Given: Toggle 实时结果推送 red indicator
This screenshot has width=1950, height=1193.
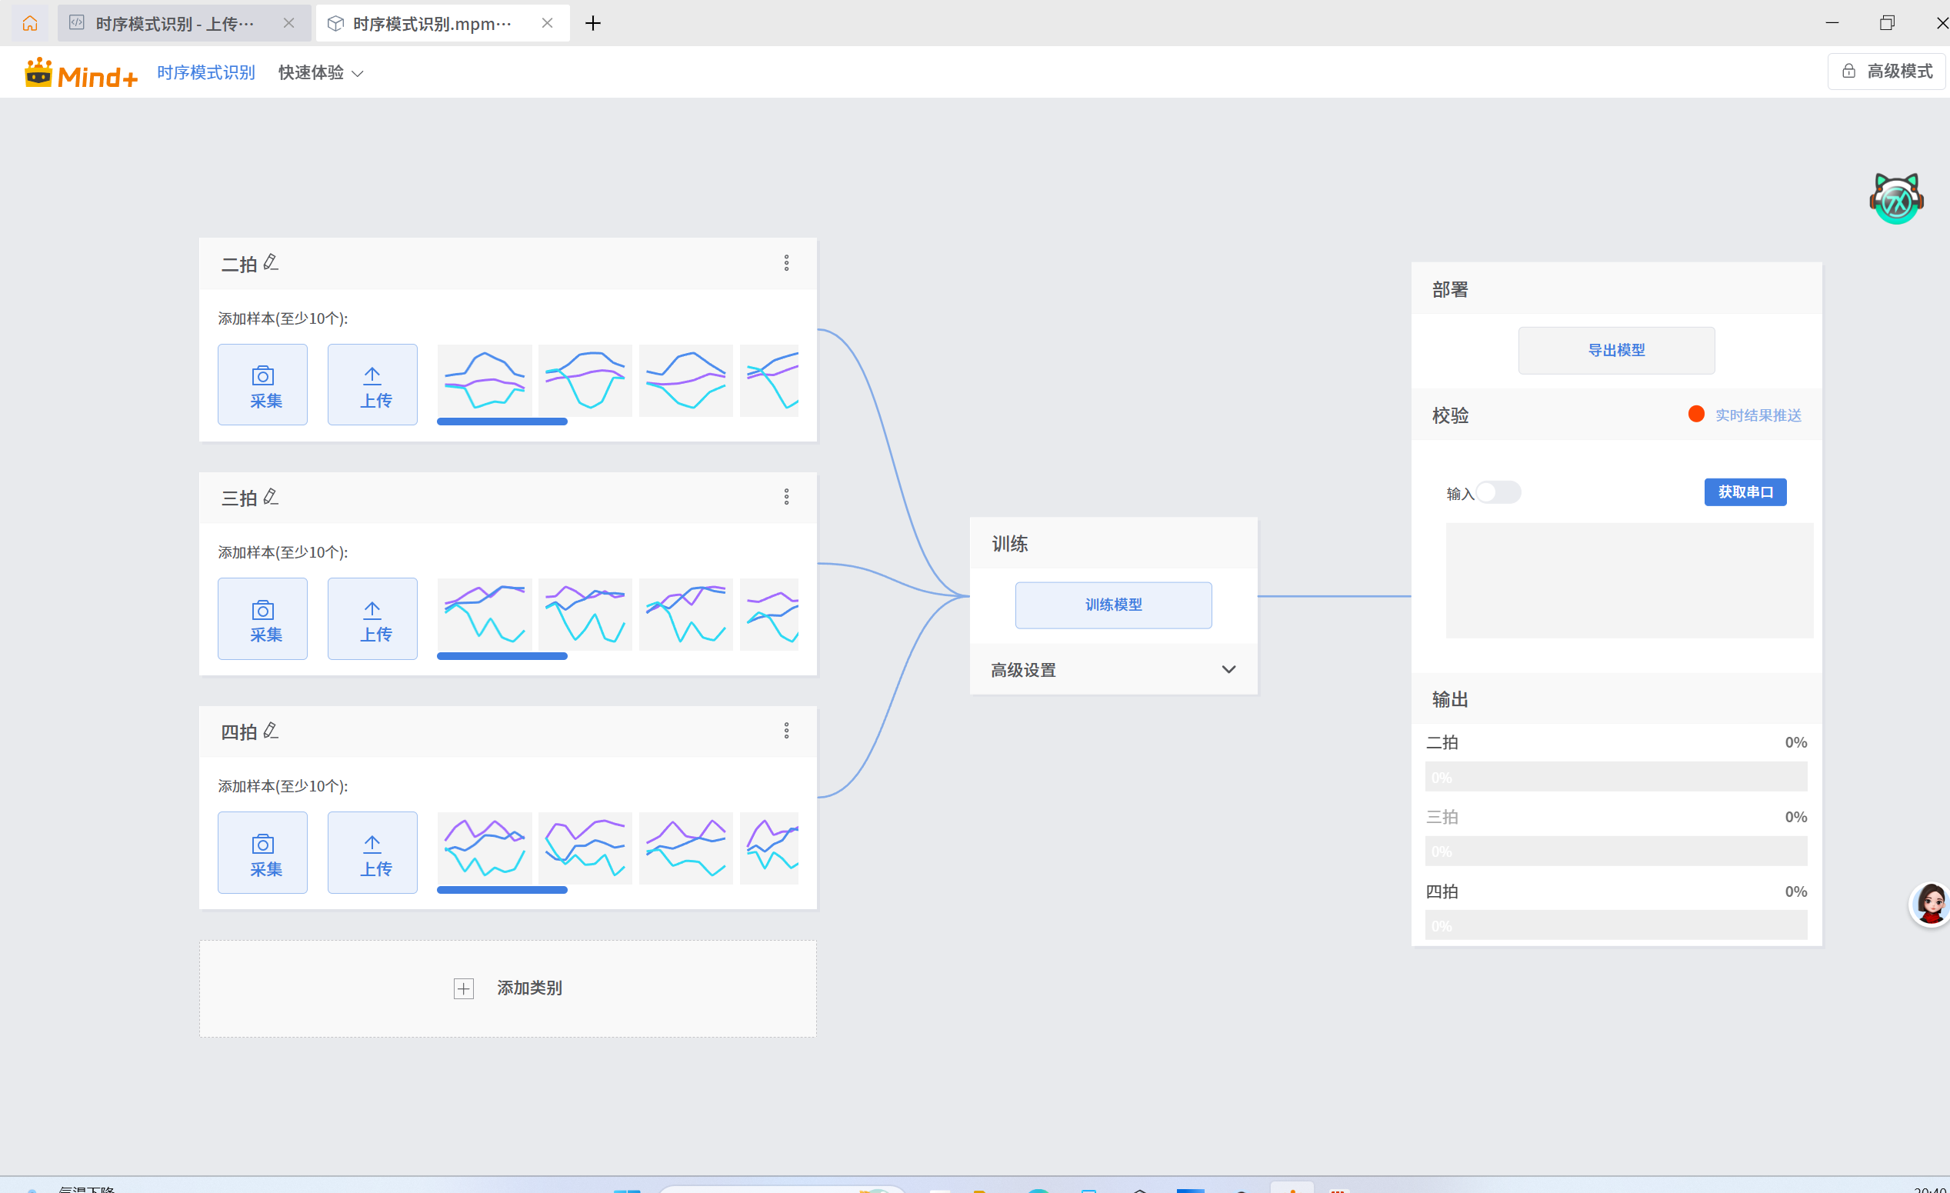Looking at the screenshot, I should 1695,415.
